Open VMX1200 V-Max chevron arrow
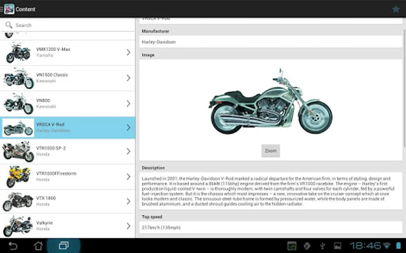Screen dimensions: 406x253 128,52
